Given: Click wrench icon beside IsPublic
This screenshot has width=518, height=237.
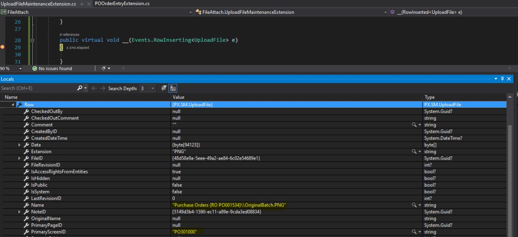Looking at the screenshot, I should pyautogui.click(x=26, y=185).
